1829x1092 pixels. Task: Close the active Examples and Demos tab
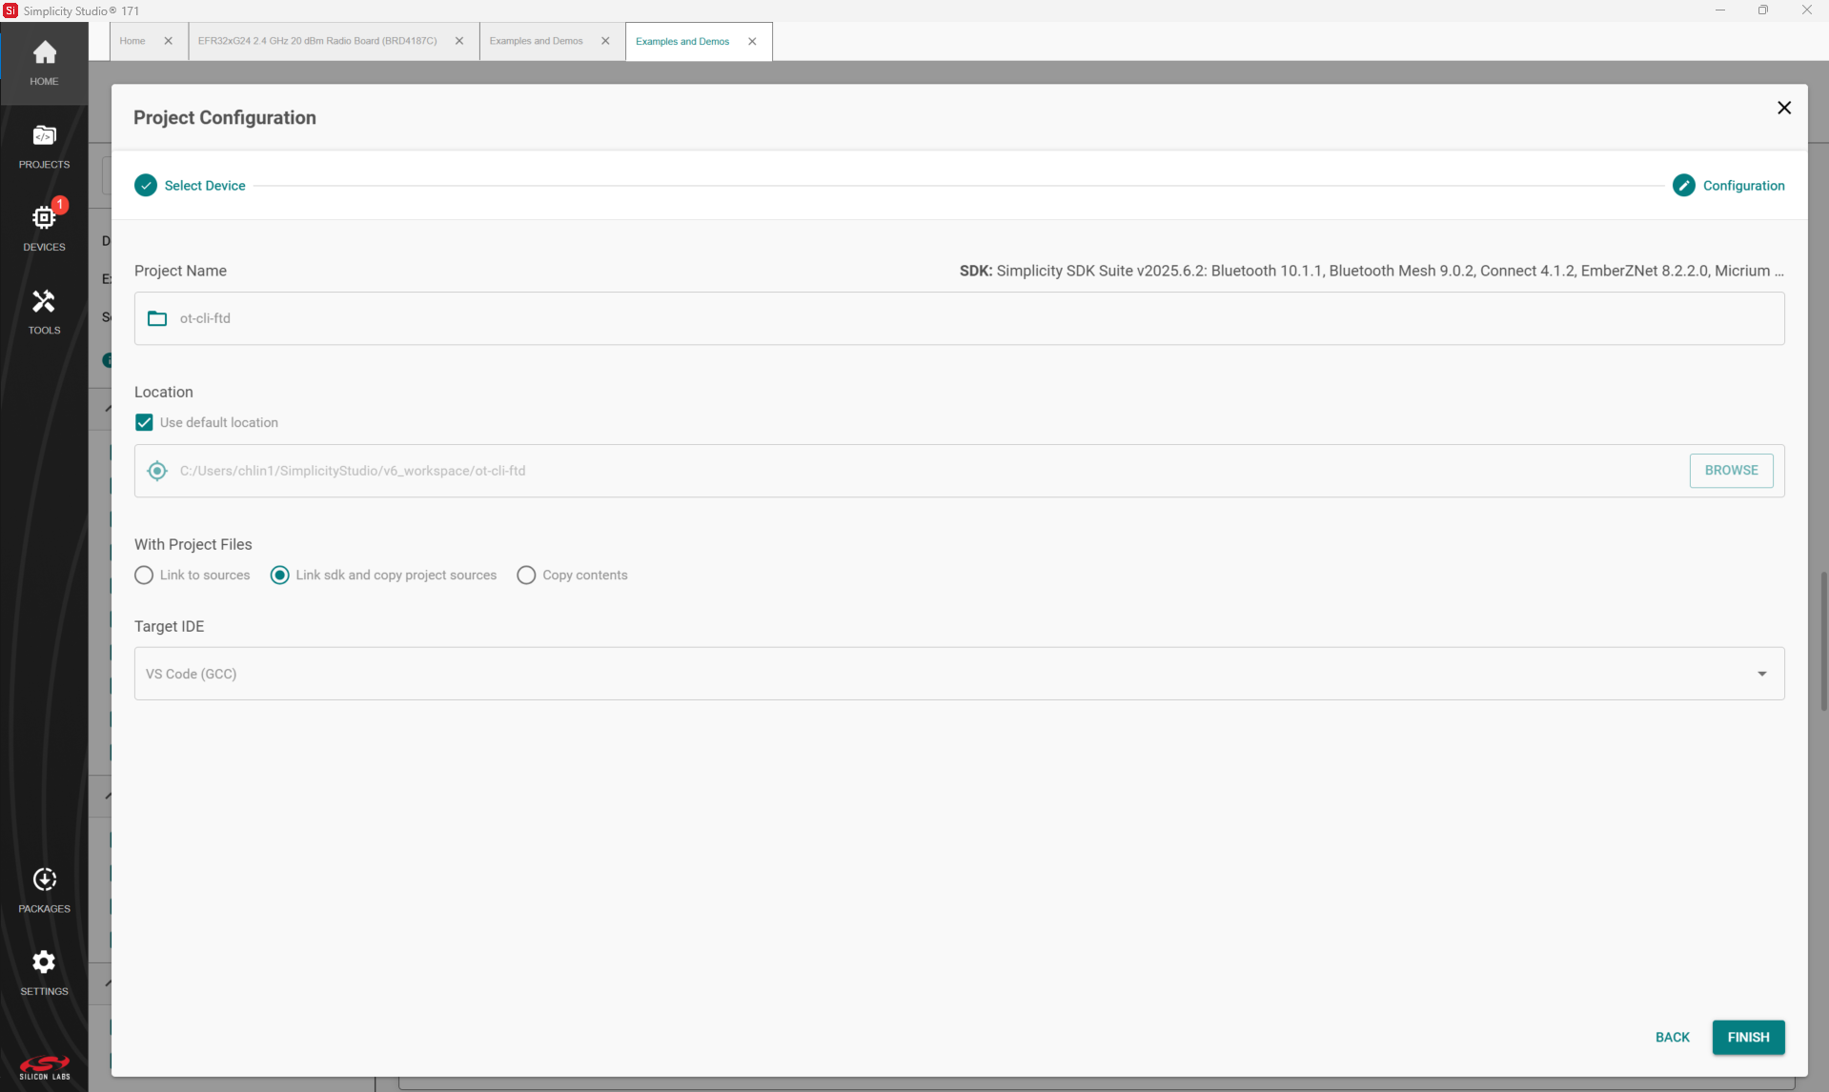pos(752,41)
